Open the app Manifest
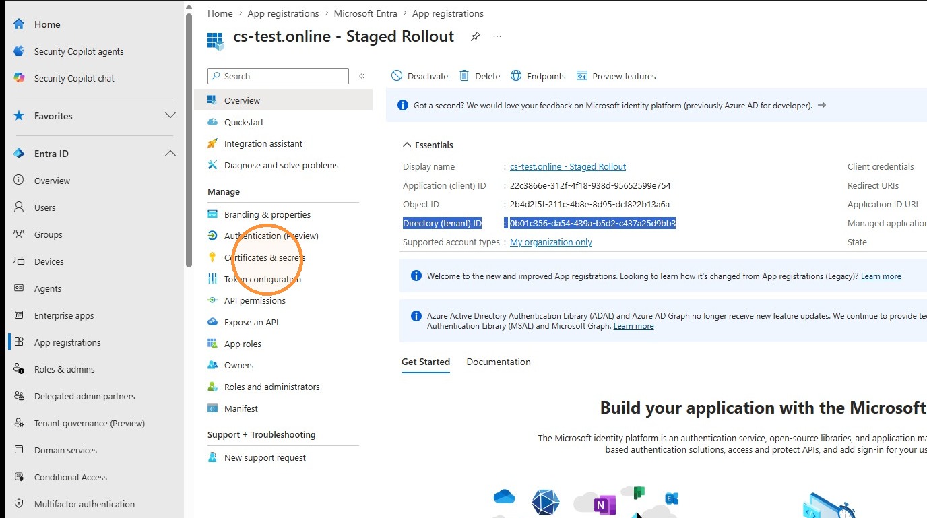Image resolution: width=927 pixels, height=518 pixels. pyautogui.click(x=241, y=408)
